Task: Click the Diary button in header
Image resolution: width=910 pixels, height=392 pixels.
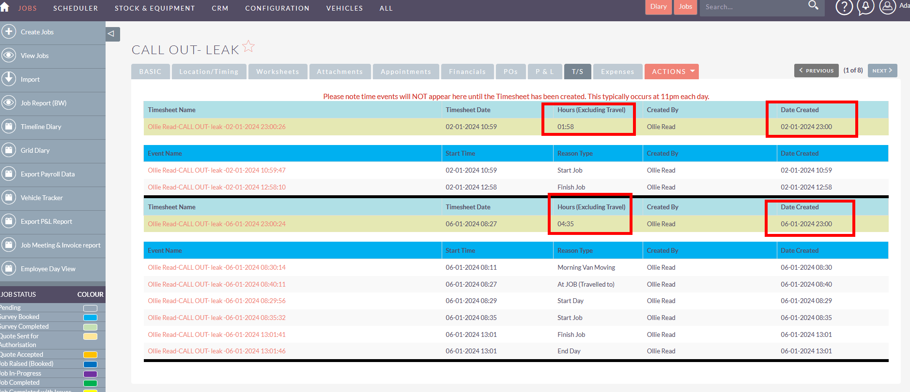Action: [x=658, y=7]
